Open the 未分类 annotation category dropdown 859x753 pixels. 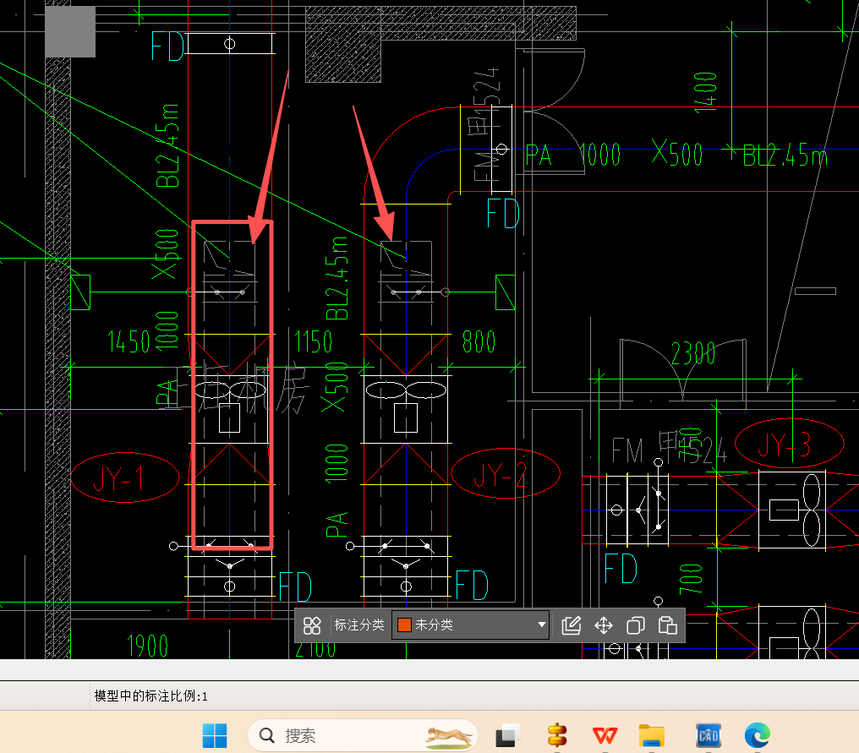point(471,625)
